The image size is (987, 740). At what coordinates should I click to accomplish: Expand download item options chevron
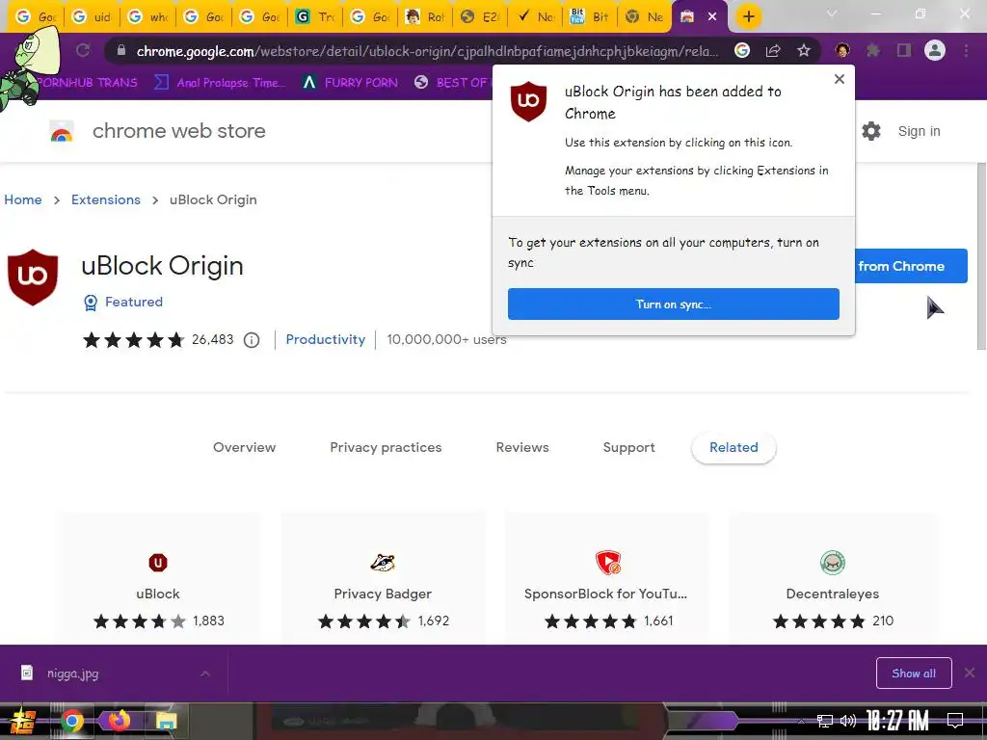(x=205, y=674)
